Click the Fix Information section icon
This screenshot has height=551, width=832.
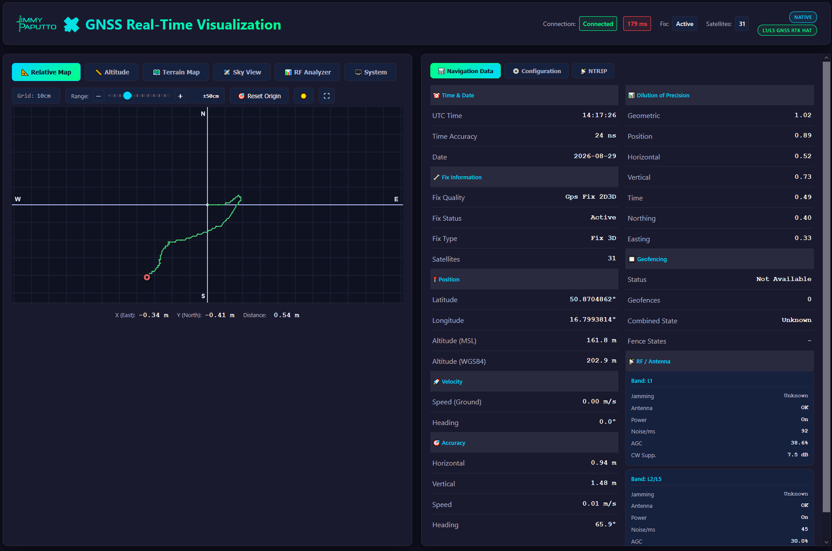click(x=436, y=178)
